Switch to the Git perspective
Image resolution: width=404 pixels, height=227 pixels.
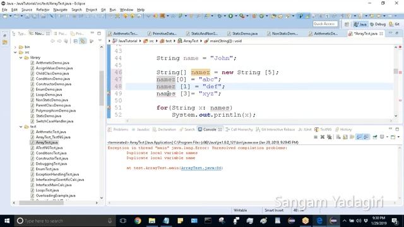(x=395, y=24)
